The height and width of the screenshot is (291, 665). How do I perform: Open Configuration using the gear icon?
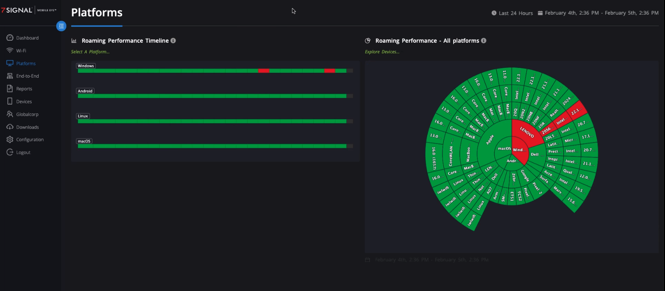click(x=10, y=140)
